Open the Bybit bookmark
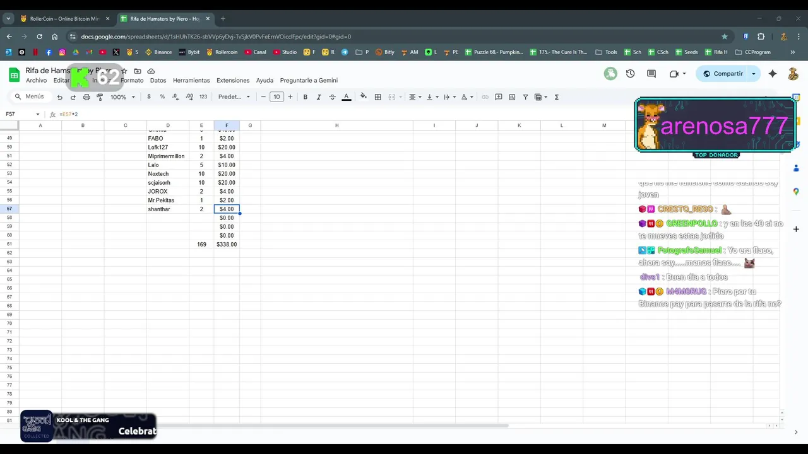This screenshot has height=454, width=808. 189,52
